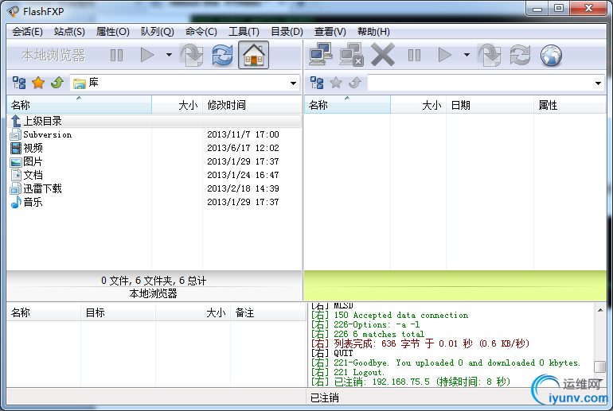The height and width of the screenshot is (411, 613).
Task: Open the 帮助(H) menu
Action: pos(373,32)
